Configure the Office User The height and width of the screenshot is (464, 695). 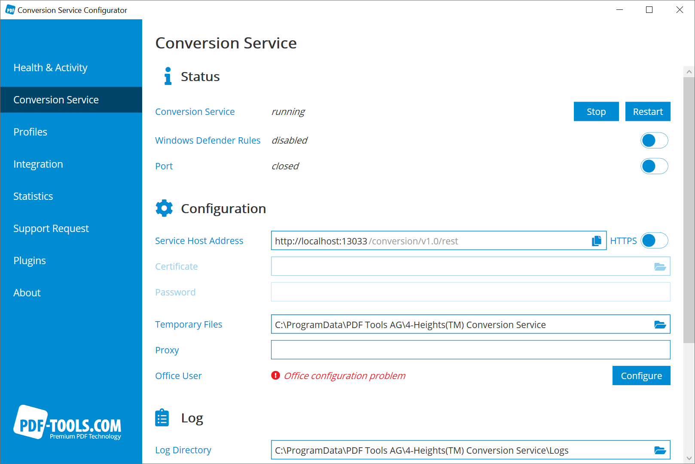click(641, 376)
